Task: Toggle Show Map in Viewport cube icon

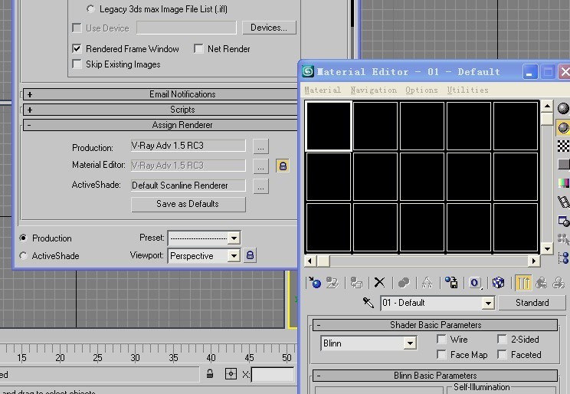Action: pos(498,283)
